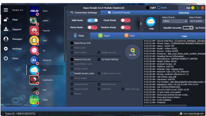This screenshot has height=116, width=206.
Task: Enable the Flash Mode switch
Action: (126, 20)
